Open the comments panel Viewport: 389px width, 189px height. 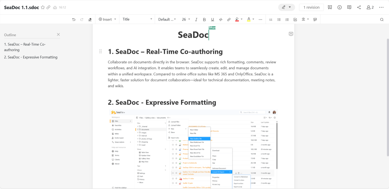(x=349, y=7)
